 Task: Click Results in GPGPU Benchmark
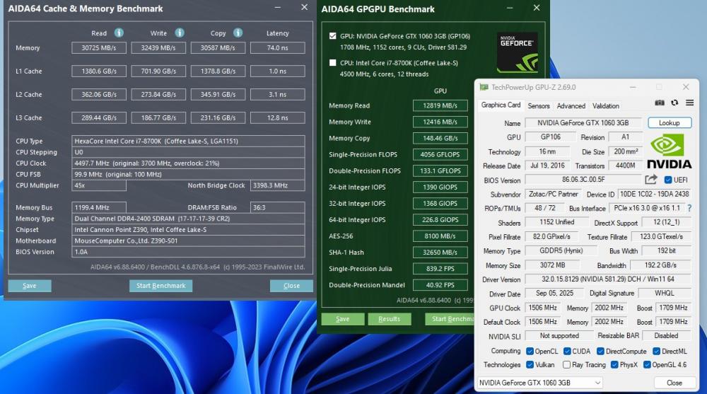coord(389,318)
